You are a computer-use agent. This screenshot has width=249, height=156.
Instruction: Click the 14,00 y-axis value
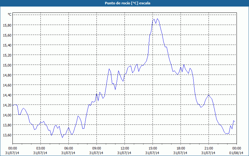pos(7,115)
